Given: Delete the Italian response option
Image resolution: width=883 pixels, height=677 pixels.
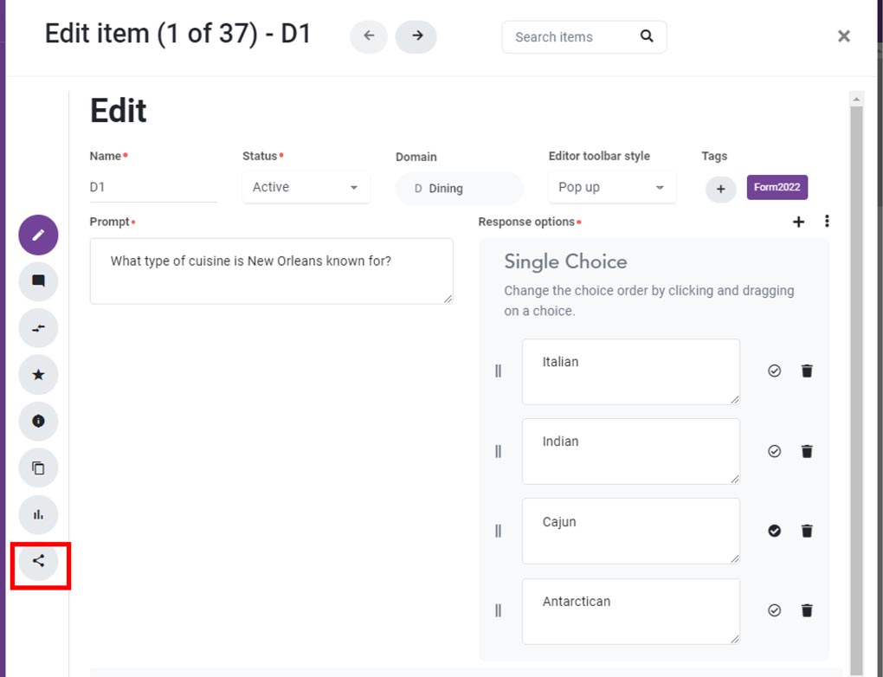Looking at the screenshot, I should [x=807, y=371].
